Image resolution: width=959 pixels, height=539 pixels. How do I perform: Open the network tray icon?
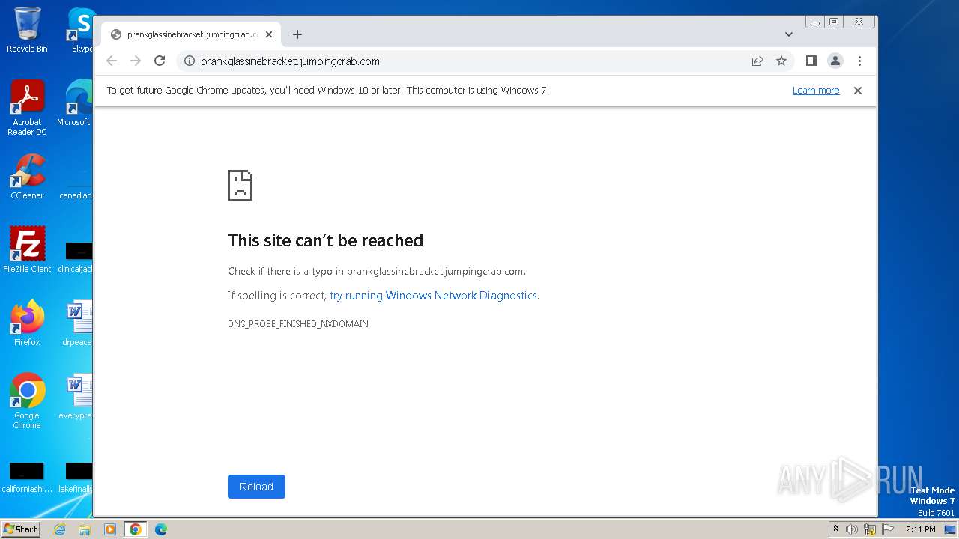coord(870,529)
